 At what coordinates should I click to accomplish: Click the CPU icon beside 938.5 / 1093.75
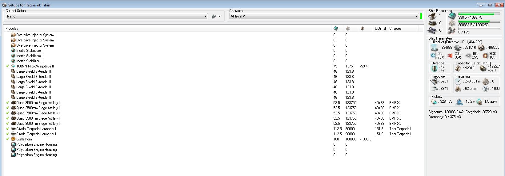pos(452,16)
